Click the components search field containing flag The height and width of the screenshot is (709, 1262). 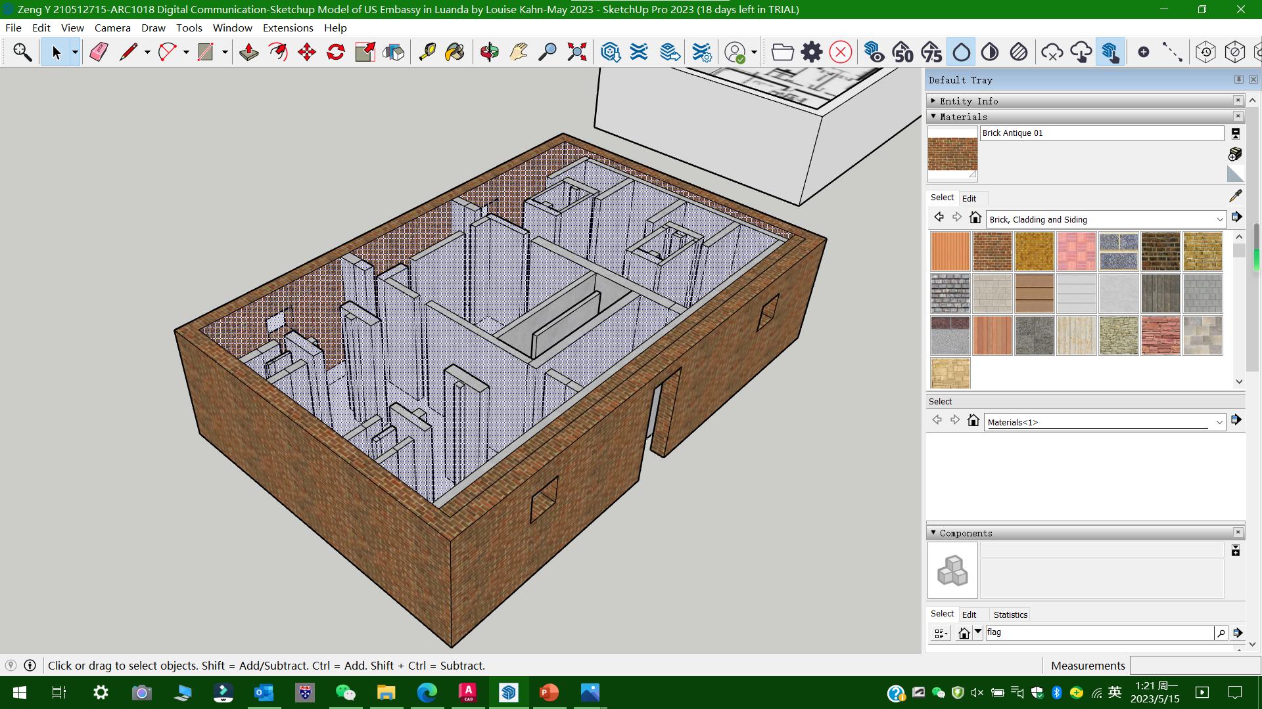tap(1098, 632)
